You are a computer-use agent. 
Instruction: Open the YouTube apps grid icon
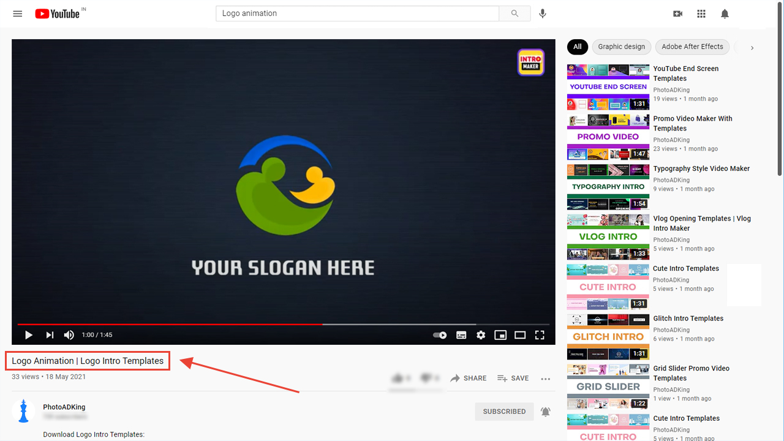pos(701,13)
